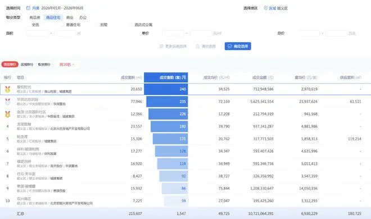Sort by the 套均价 column header
This screenshot has width=371, height=219.
coord(306,77)
